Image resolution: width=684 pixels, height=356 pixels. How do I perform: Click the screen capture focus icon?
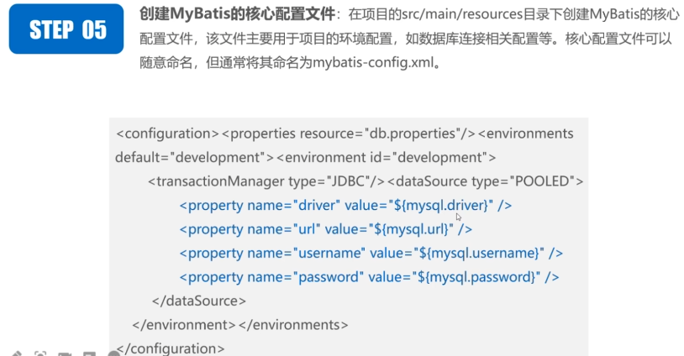tap(40, 353)
